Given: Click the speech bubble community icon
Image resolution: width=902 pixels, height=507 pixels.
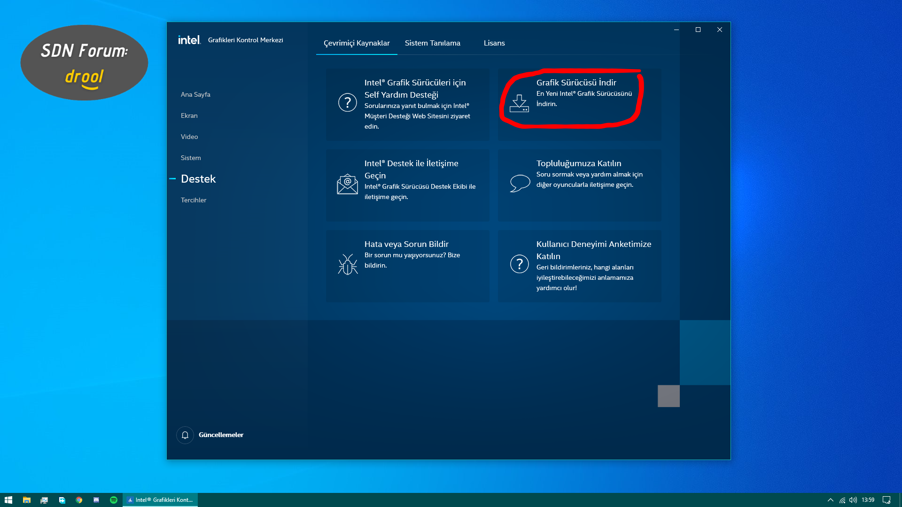Looking at the screenshot, I should (520, 183).
